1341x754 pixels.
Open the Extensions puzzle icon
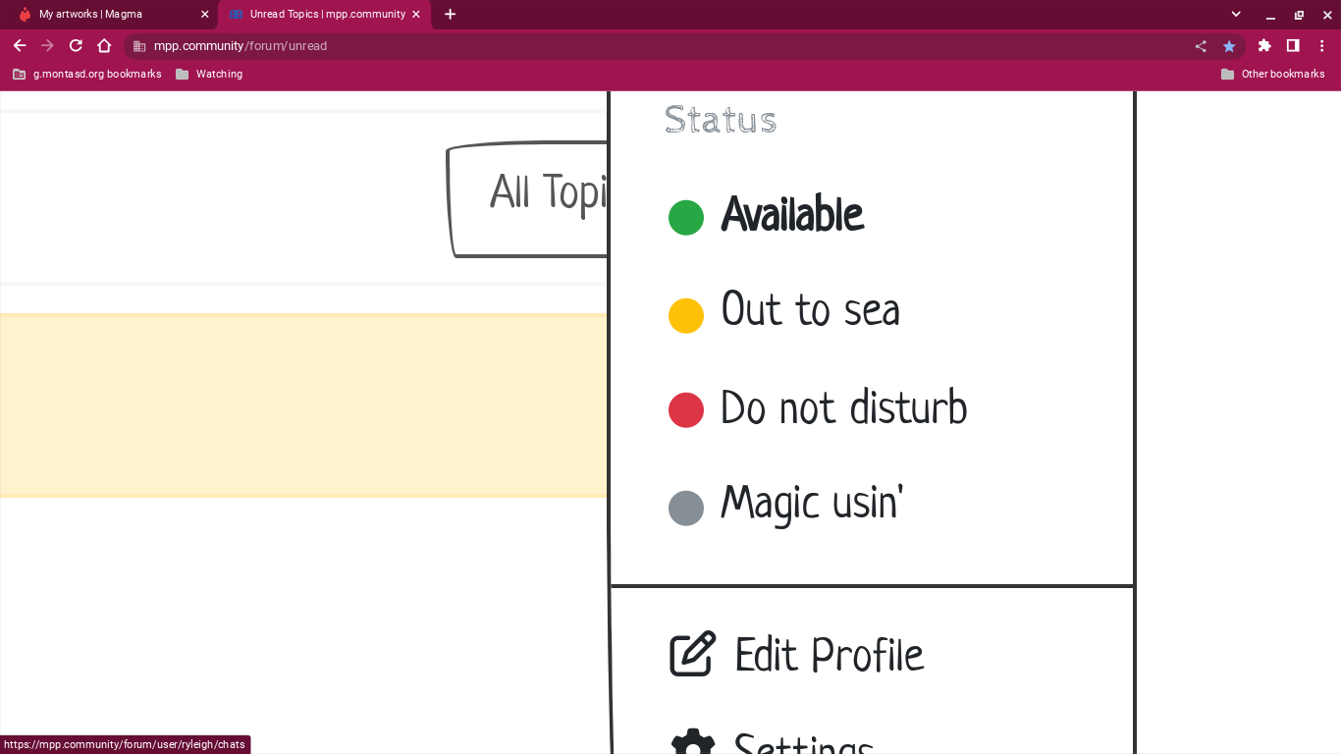1264,46
